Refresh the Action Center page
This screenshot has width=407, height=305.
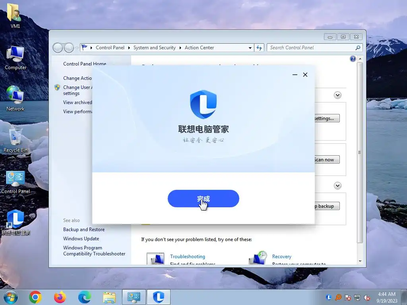(x=259, y=48)
